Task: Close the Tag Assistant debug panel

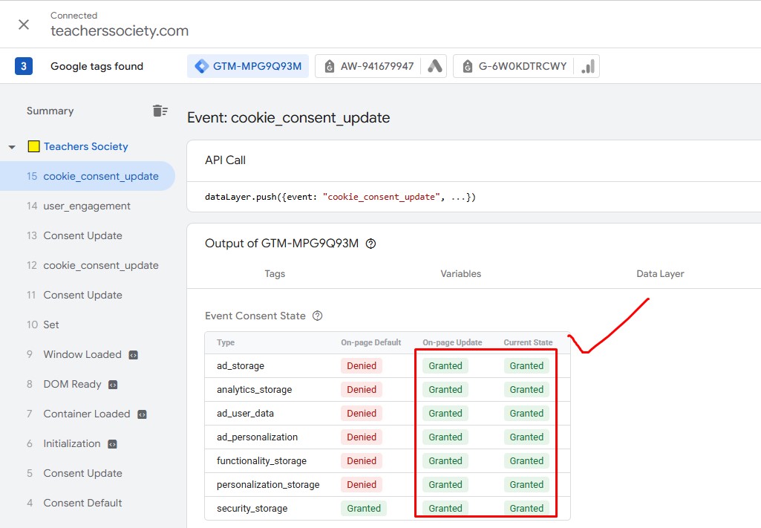Action: tap(24, 25)
